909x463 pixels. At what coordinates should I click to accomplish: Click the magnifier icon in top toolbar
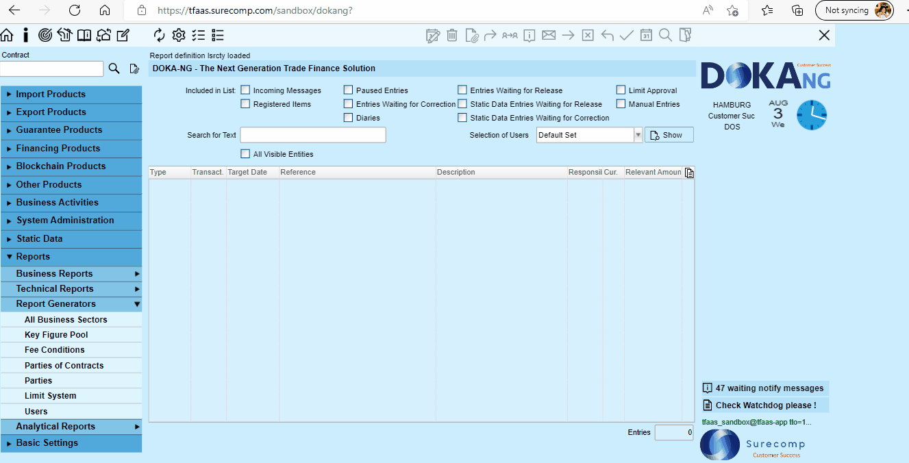point(665,35)
